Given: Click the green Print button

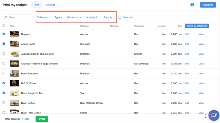Looking at the screenshot, I should point(42,119).
